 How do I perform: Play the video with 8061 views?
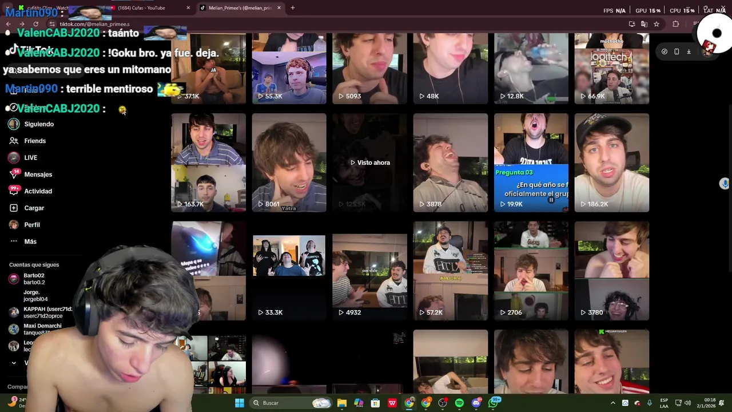(289, 163)
